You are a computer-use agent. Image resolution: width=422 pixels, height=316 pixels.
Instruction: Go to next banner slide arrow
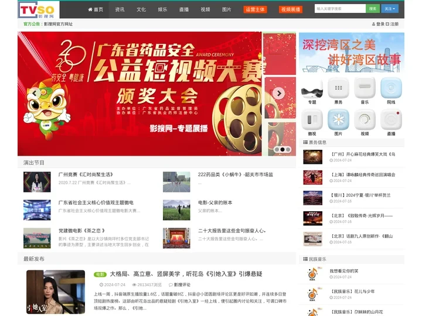coord(278,93)
